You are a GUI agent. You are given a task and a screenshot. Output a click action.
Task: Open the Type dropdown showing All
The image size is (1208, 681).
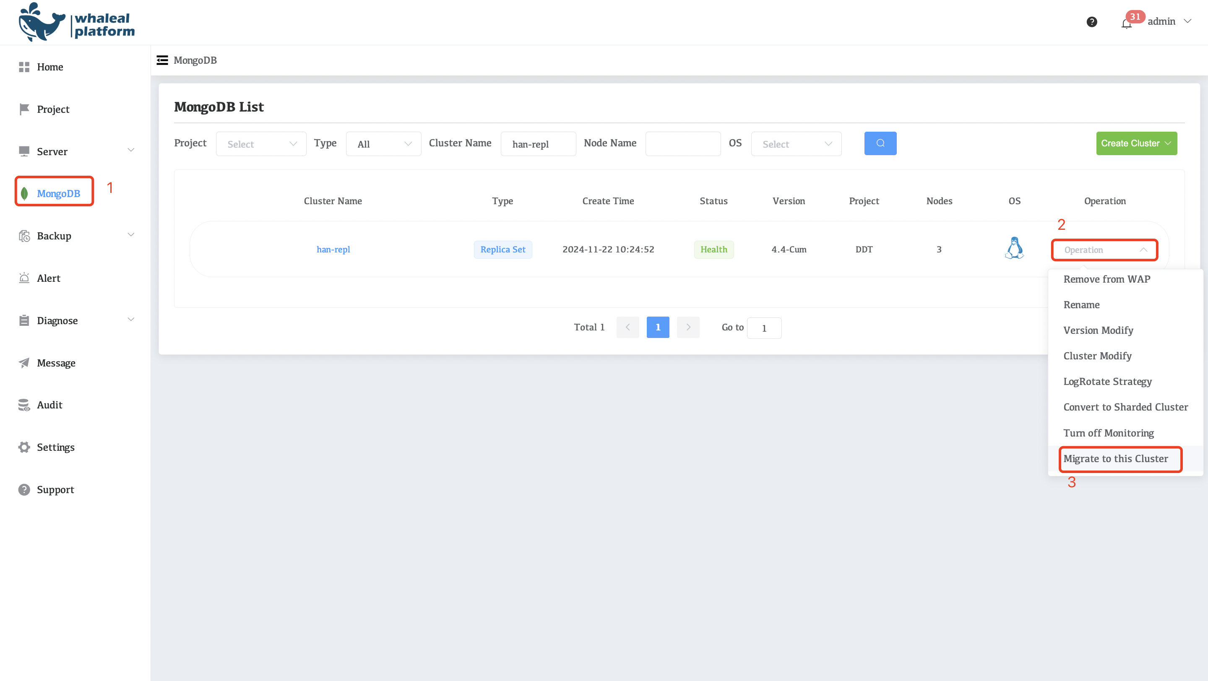pos(383,144)
